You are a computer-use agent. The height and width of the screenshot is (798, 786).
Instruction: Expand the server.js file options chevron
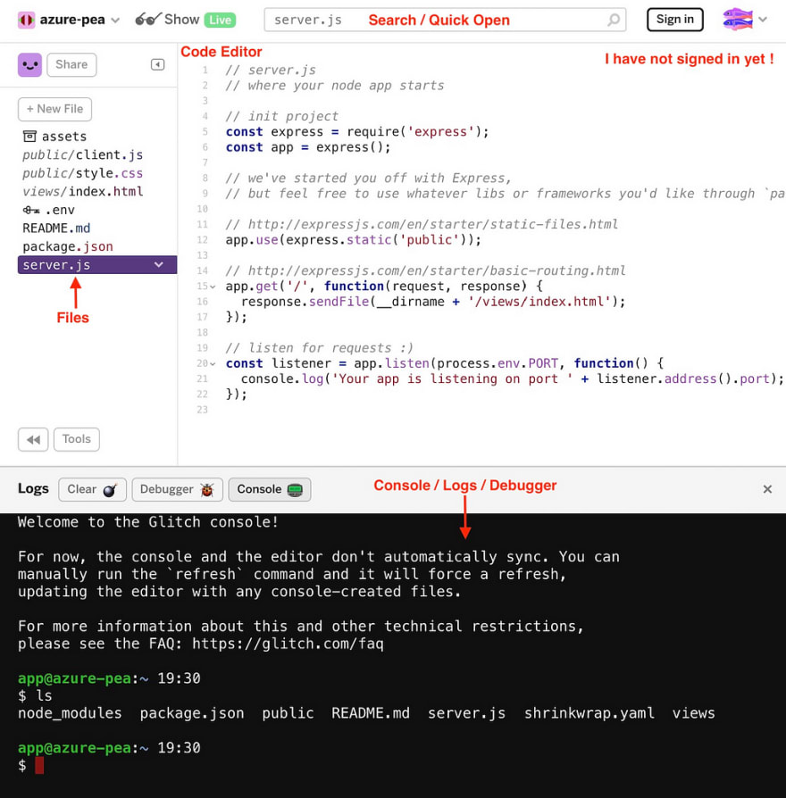click(x=159, y=264)
